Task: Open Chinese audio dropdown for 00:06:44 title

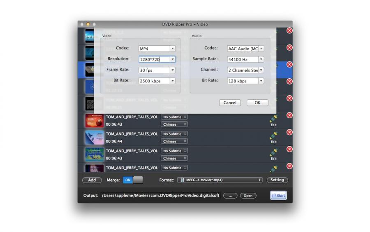Action: [174, 141]
